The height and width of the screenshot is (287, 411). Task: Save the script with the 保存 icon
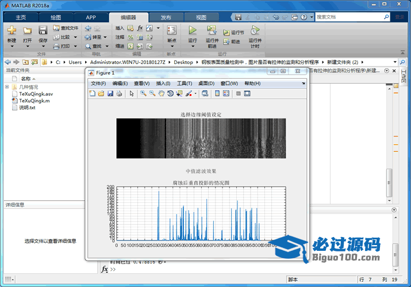point(43,30)
